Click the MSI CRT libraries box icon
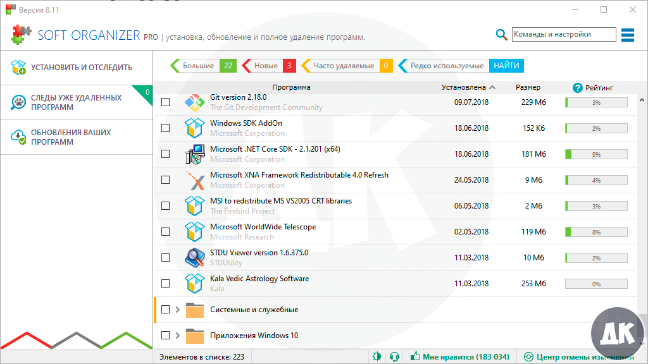 pos(195,205)
